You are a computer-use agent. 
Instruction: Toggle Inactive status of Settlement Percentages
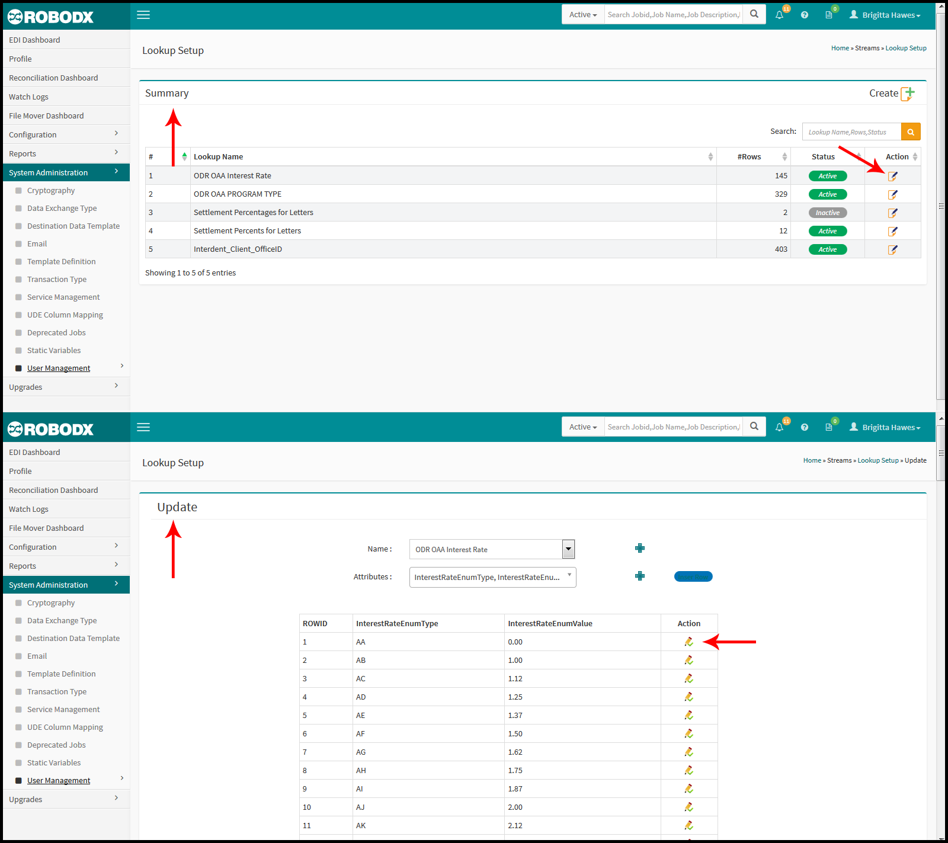tap(828, 213)
